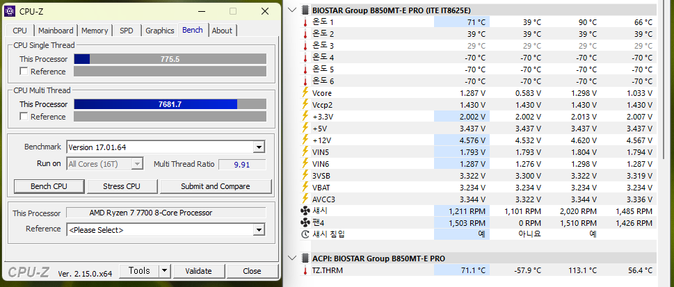The image size is (674, 287).
Task: Click thermometer icon of 온도 1 row
Action: pyautogui.click(x=305, y=22)
